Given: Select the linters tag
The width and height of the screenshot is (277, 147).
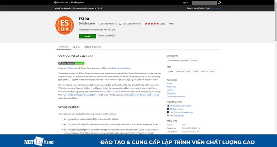Looking at the screenshot, I should click(196, 71).
